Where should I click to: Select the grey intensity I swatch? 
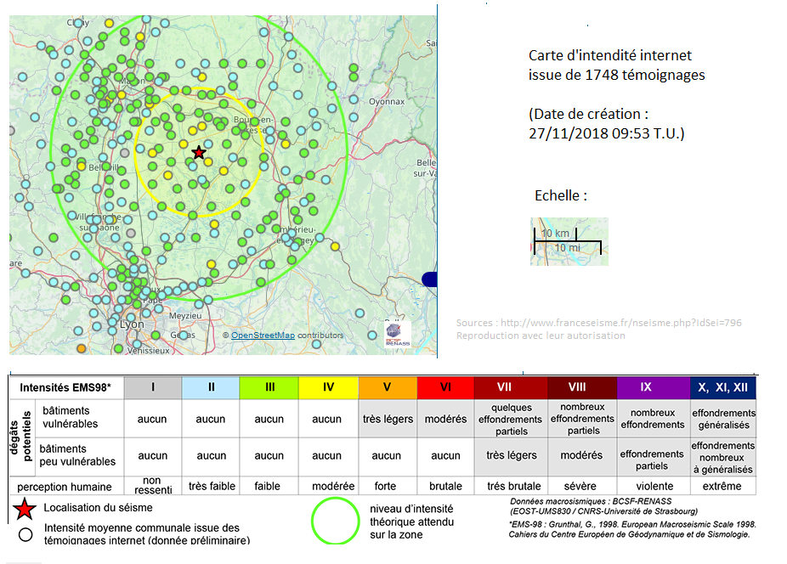point(153,387)
